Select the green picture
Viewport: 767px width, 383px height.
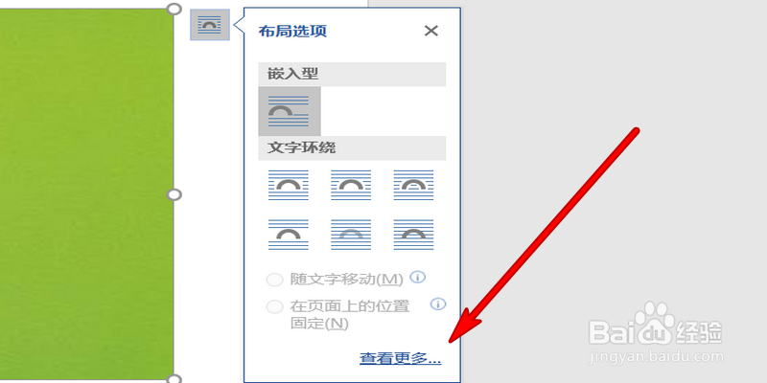86,193
